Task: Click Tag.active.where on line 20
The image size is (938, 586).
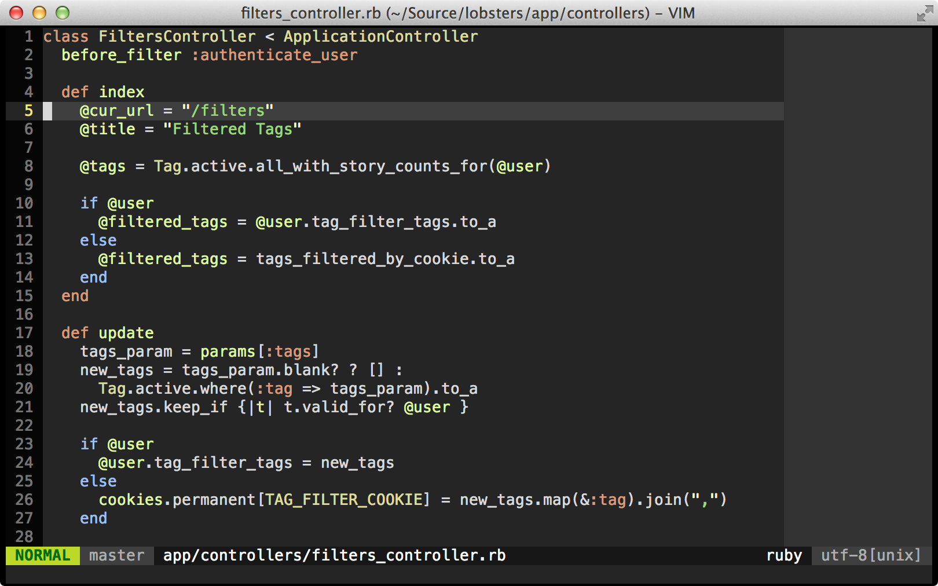Action: (x=173, y=389)
